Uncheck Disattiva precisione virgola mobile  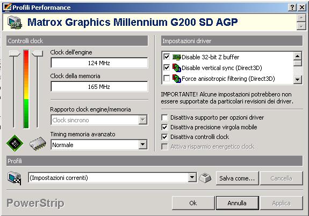(164, 127)
